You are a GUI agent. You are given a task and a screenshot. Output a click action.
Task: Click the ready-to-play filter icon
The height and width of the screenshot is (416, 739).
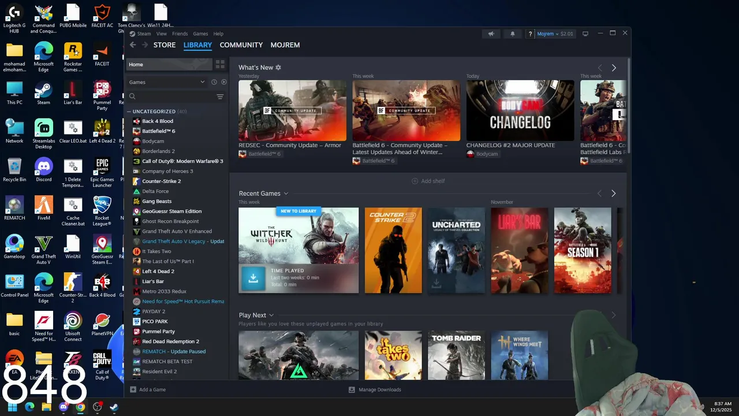tap(224, 82)
